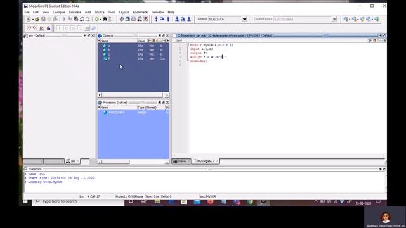Click the last icon in right toolbar group
Image resolution: width=406 pixels, height=228 pixels.
click(377, 19)
